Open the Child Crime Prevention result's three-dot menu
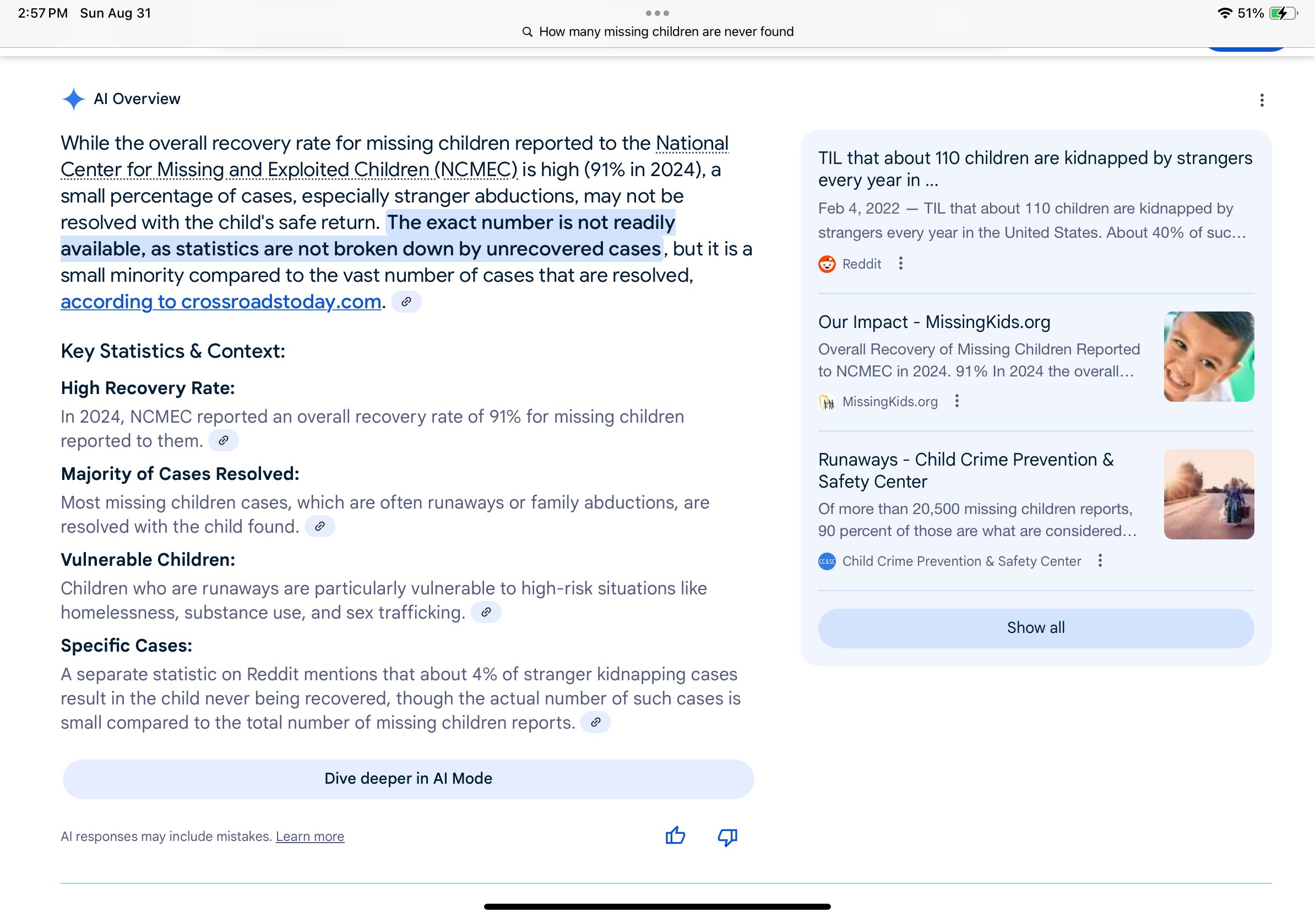The height and width of the screenshot is (918, 1315). point(1100,561)
